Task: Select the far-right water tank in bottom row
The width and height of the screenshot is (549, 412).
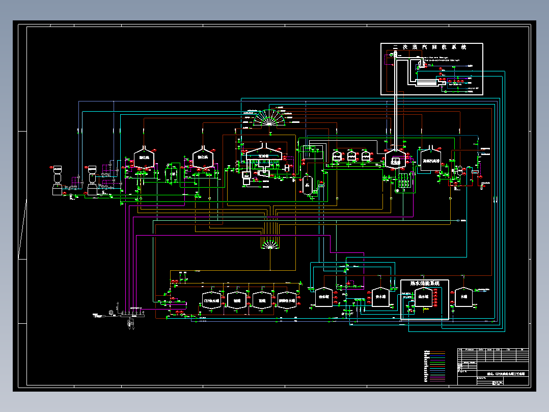Action: coord(463,297)
